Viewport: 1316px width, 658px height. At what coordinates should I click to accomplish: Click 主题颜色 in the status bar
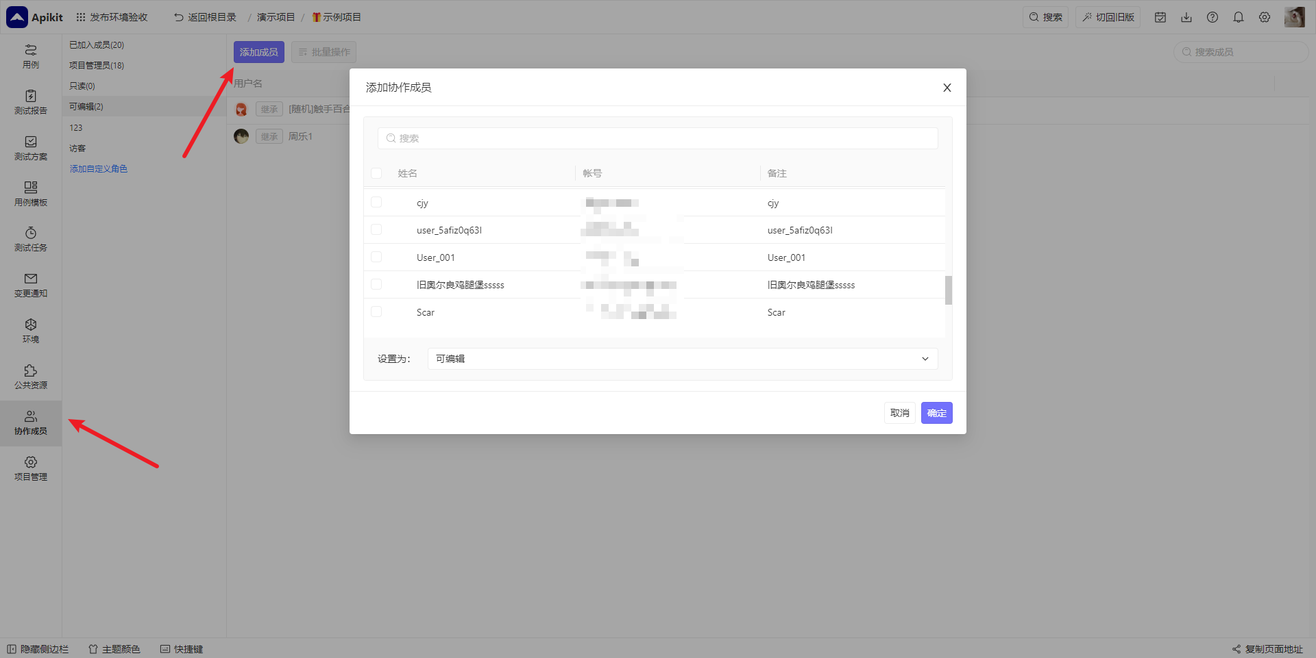point(114,649)
